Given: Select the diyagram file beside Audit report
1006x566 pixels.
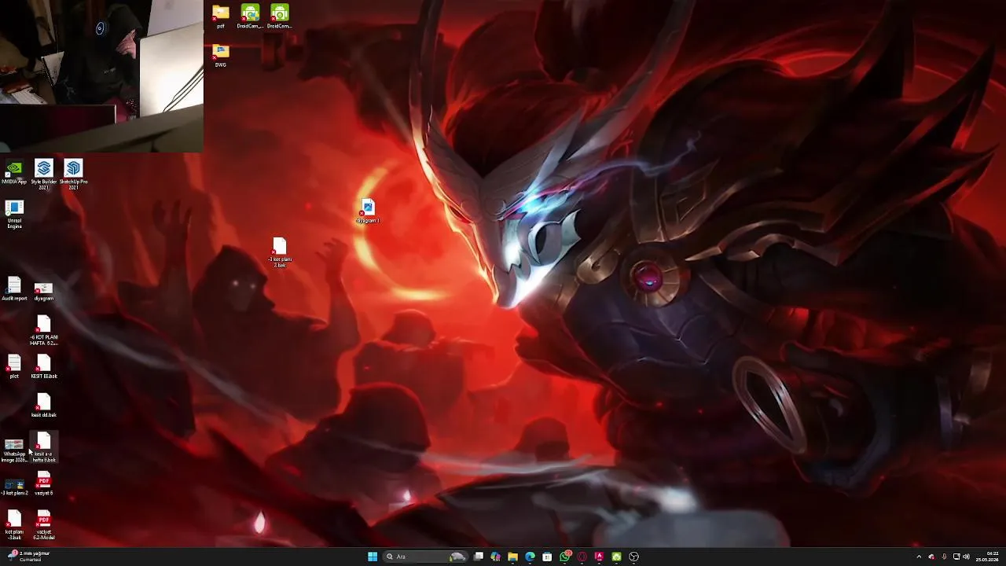Looking at the screenshot, I should click(43, 291).
